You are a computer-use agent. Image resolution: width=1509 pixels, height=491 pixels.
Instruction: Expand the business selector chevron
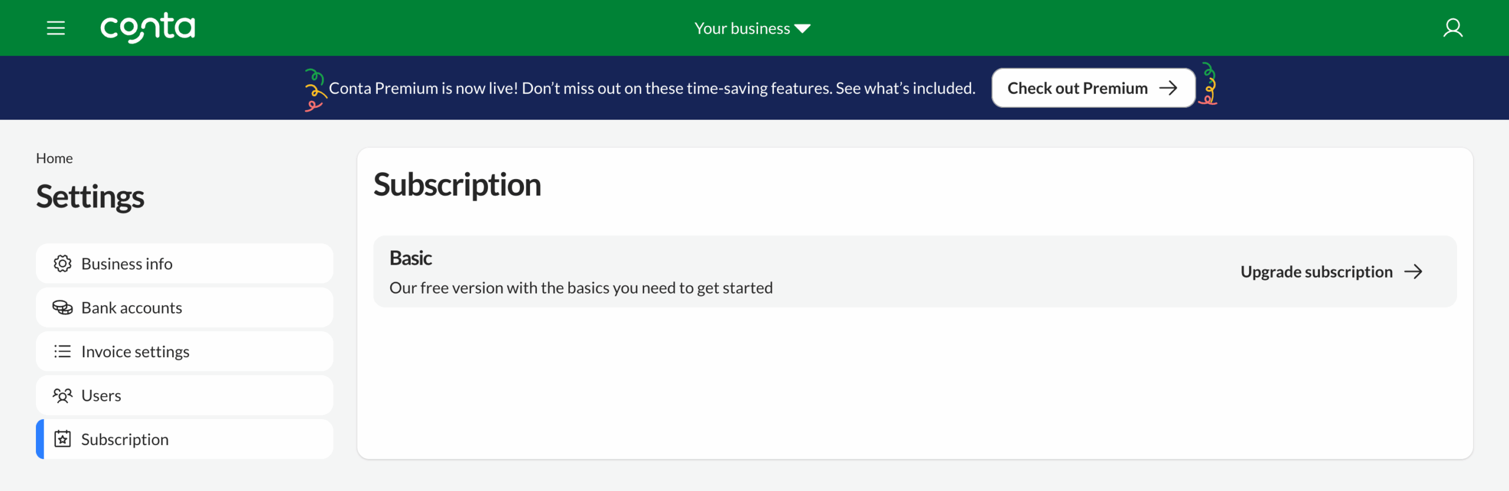tap(803, 28)
